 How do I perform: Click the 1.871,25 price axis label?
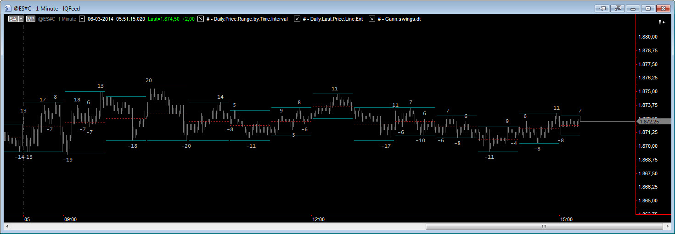(x=649, y=133)
